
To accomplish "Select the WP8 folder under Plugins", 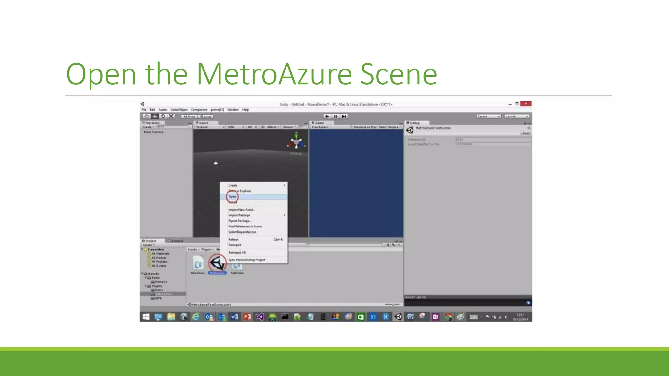I will pyautogui.click(x=156, y=298).
